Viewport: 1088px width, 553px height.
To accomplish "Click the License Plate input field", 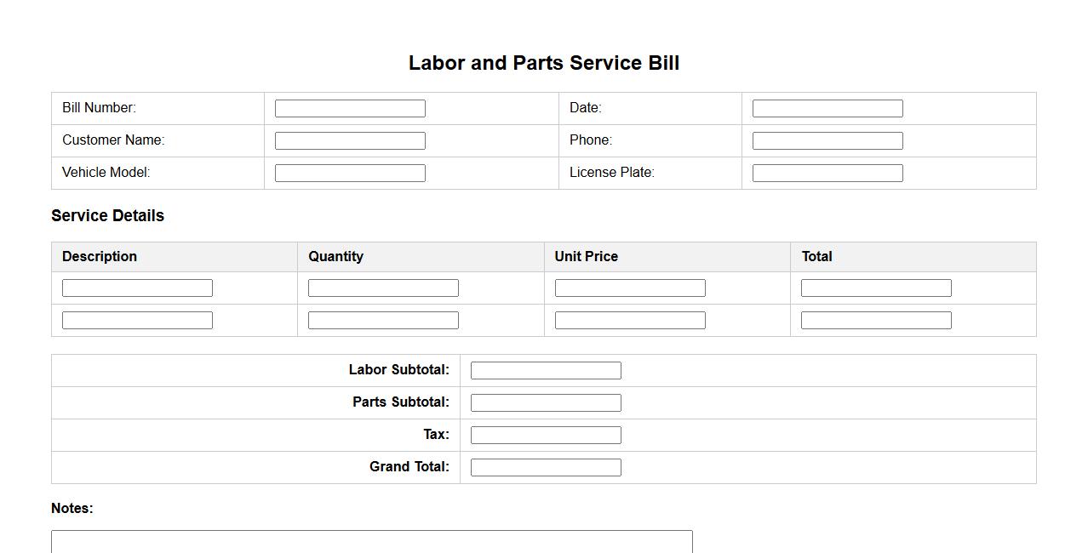I will [827, 173].
